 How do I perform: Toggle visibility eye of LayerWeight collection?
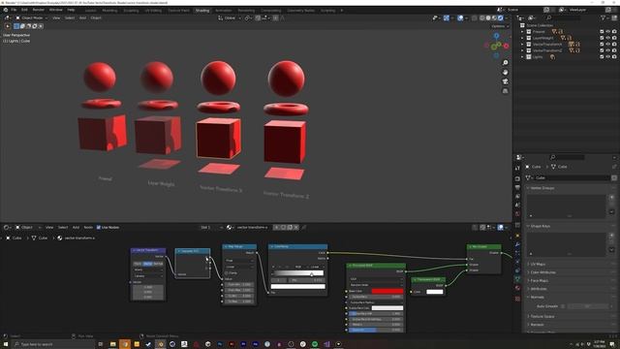[x=608, y=38]
